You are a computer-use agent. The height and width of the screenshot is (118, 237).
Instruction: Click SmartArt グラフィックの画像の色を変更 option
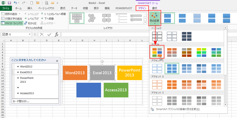[x=178, y=109]
